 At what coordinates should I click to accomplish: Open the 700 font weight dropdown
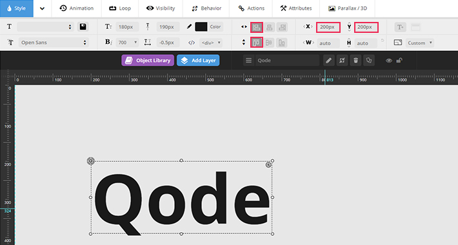pyautogui.click(x=127, y=43)
